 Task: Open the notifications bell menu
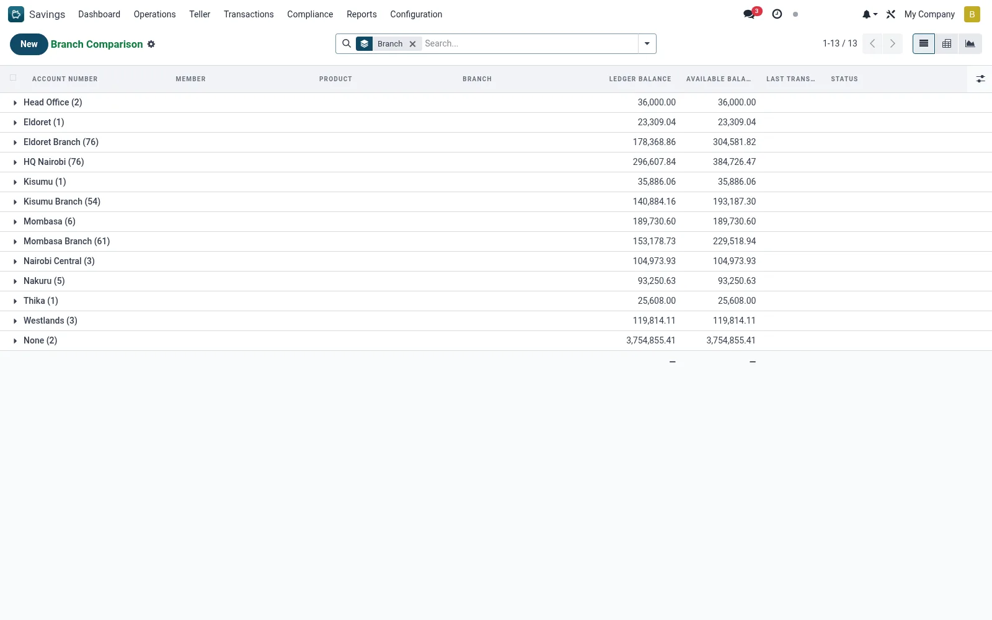[869, 14]
